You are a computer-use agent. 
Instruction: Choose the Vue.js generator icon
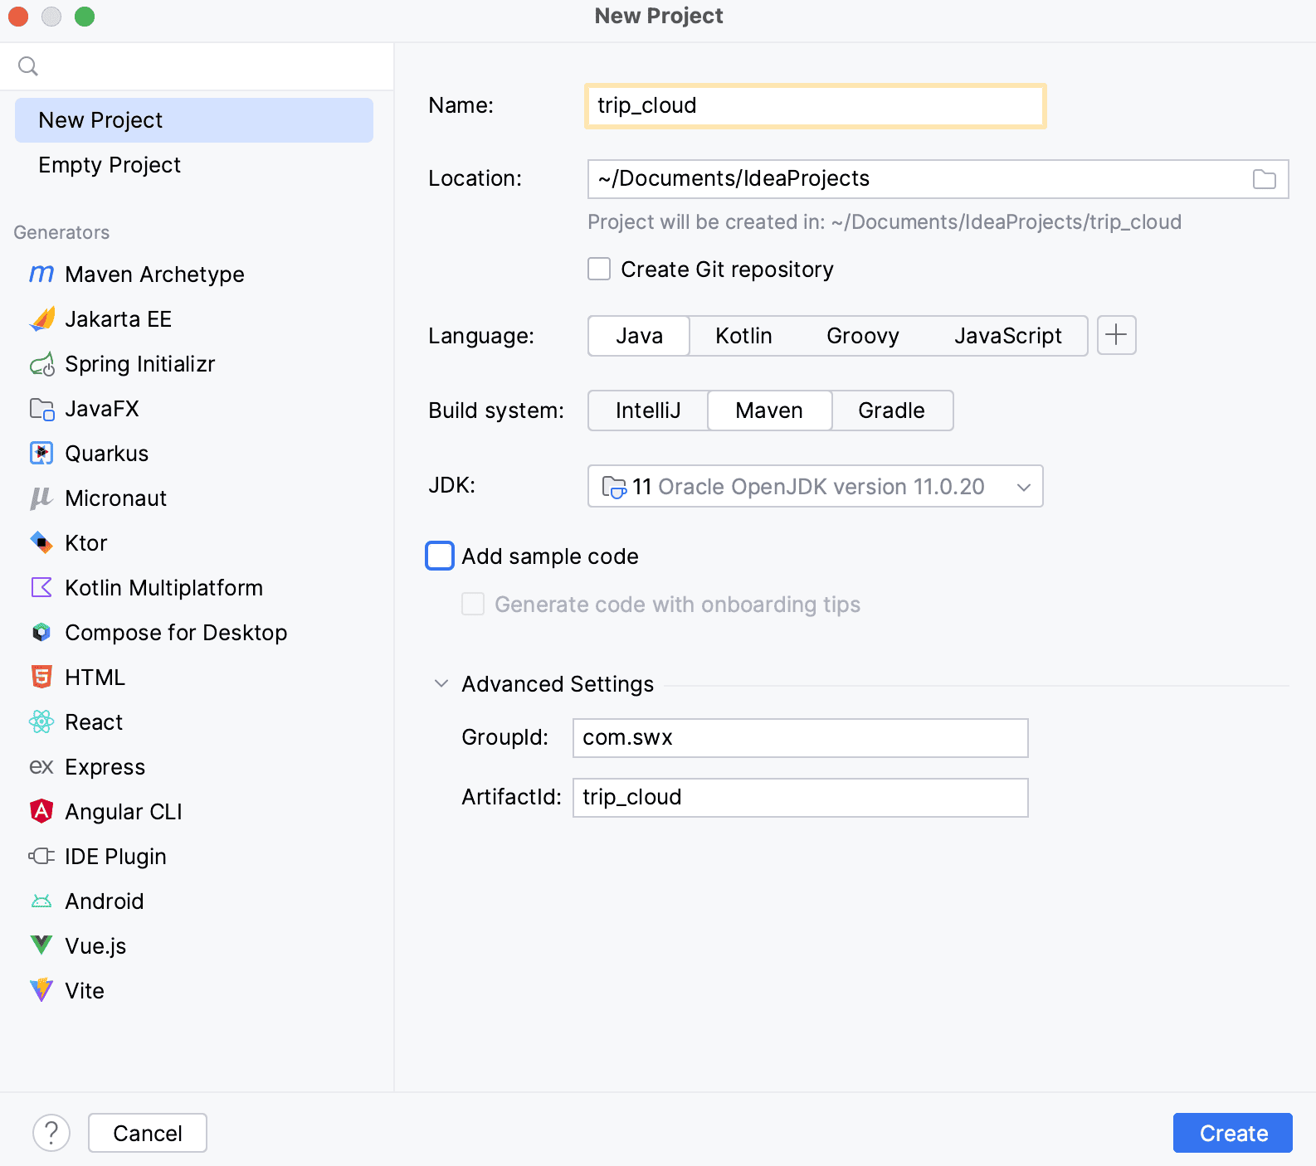[x=41, y=946]
